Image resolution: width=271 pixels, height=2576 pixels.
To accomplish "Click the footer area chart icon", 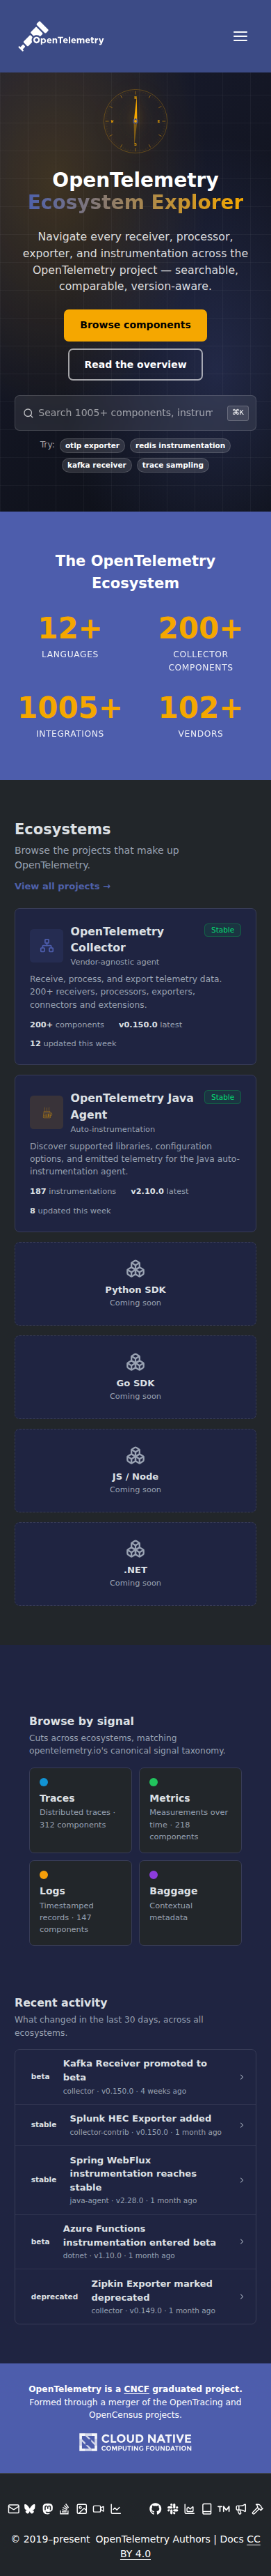I will point(189,2509).
